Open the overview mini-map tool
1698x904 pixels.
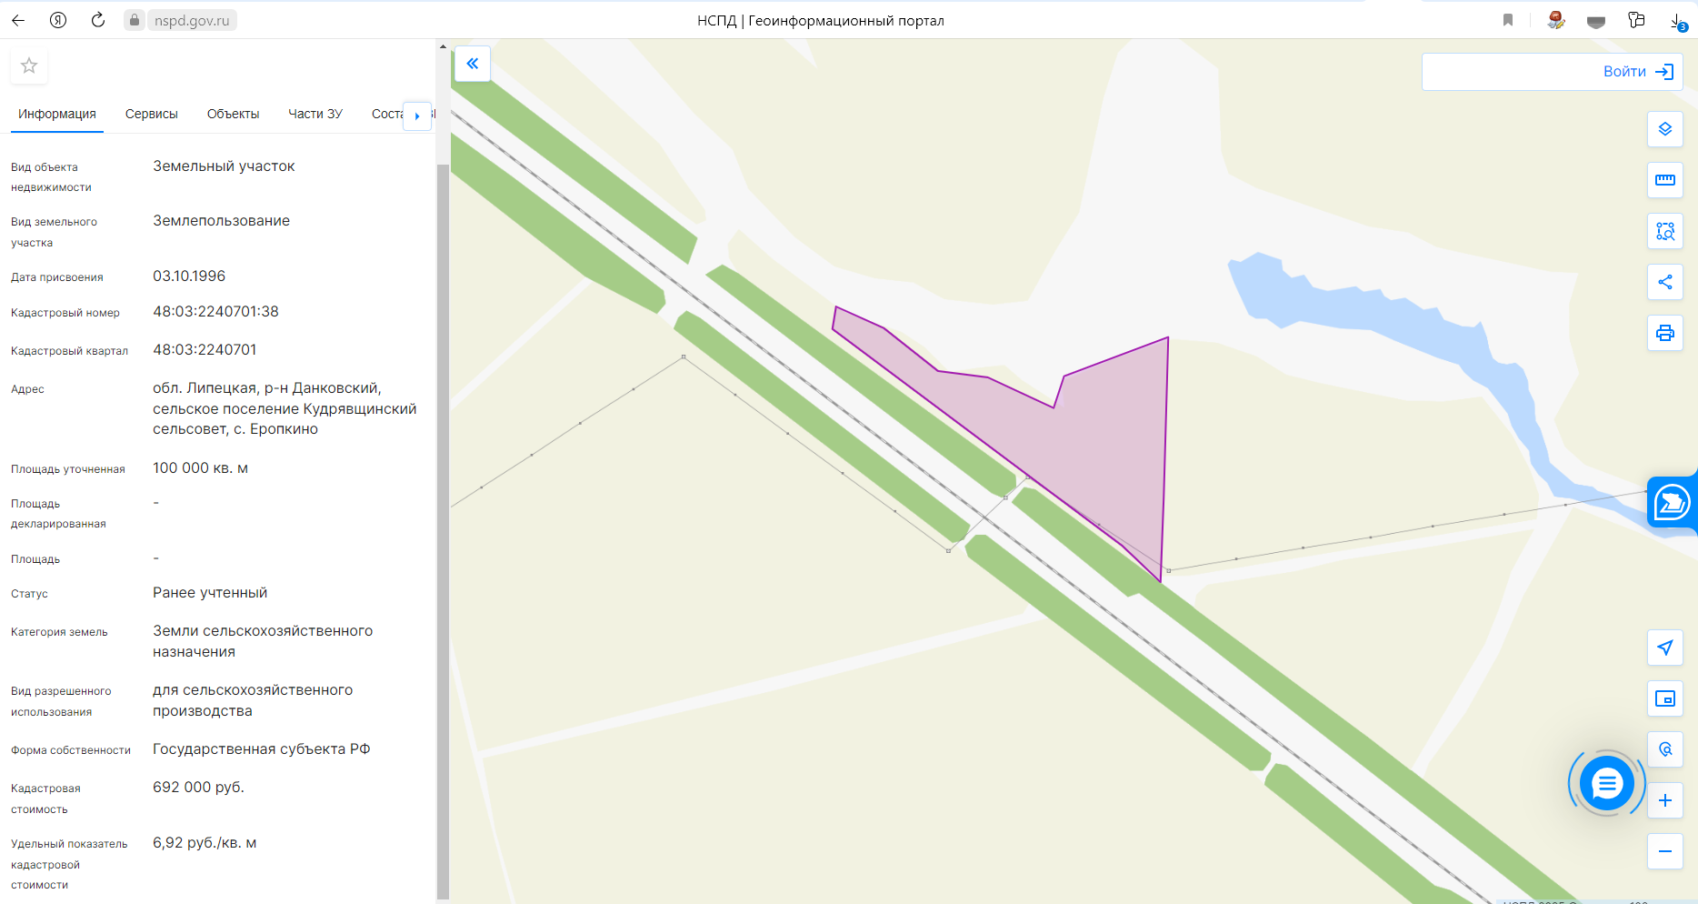tap(1664, 698)
